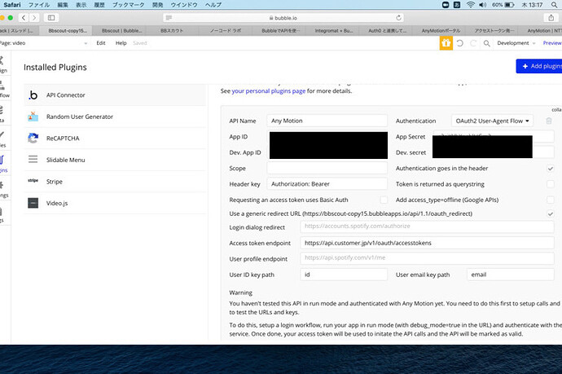This screenshot has height=374, width=562.
Task: Open the gift box icon in Bubble toolbar
Action: [446, 43]
